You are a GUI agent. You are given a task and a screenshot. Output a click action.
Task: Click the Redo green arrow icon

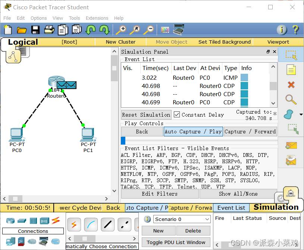pos(104,30)
